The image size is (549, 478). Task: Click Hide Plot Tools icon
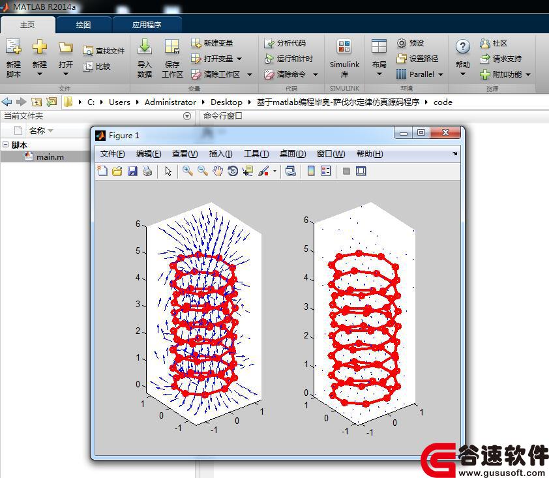click(x=346, y=172)
